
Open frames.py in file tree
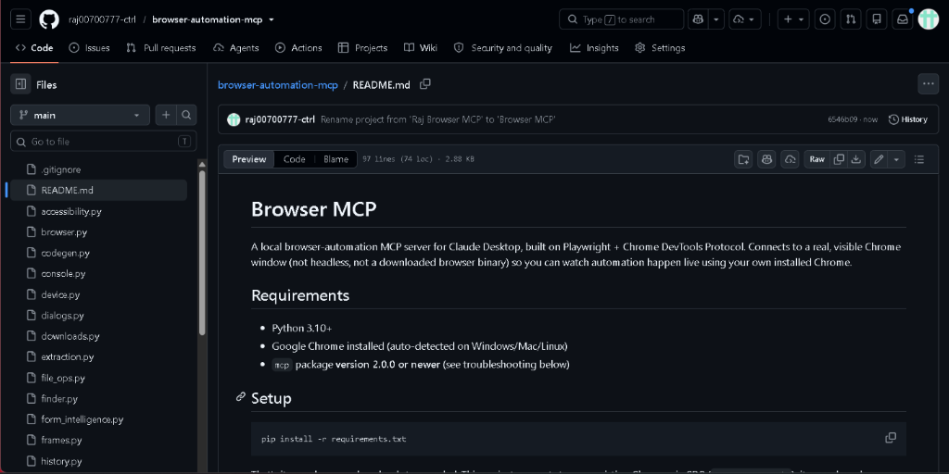(98, 440)
